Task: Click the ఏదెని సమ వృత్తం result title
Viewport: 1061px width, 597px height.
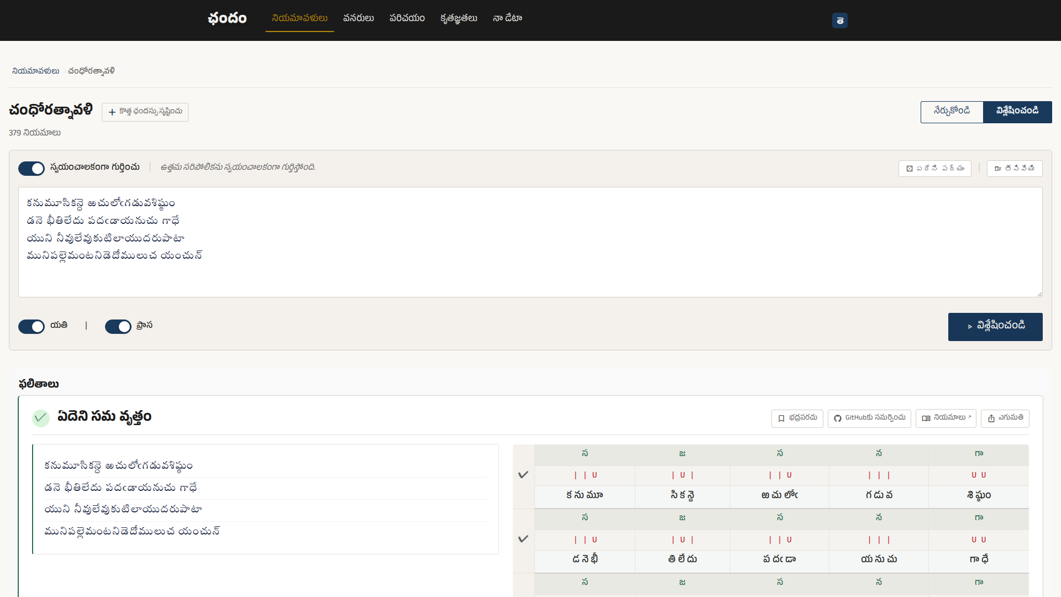Action: [x=104, y=417]
